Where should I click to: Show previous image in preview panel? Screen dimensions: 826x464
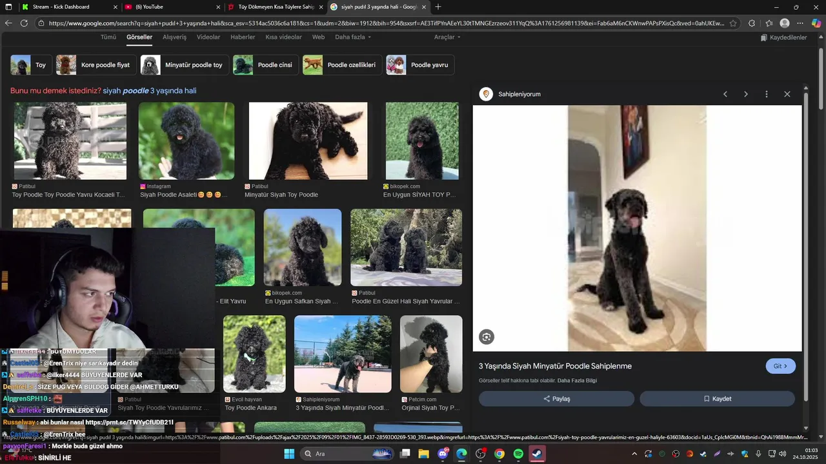coord(725,94)
